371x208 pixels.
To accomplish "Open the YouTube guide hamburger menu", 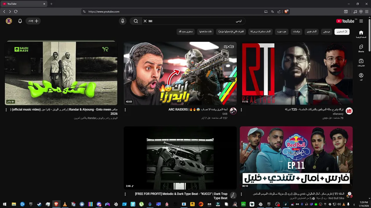I will (361, 21).
